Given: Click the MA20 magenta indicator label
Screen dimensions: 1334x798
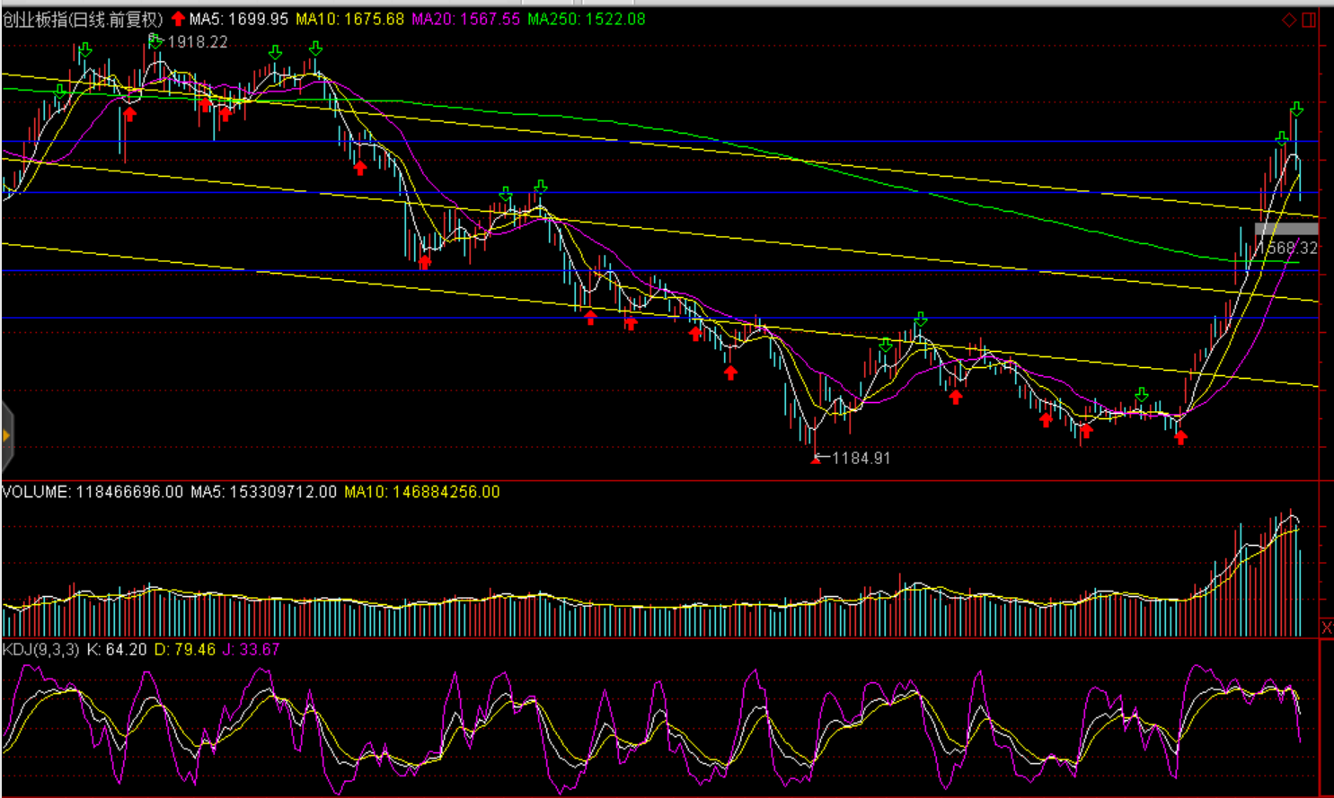Looking at the screenshot, I should [465, 19].
